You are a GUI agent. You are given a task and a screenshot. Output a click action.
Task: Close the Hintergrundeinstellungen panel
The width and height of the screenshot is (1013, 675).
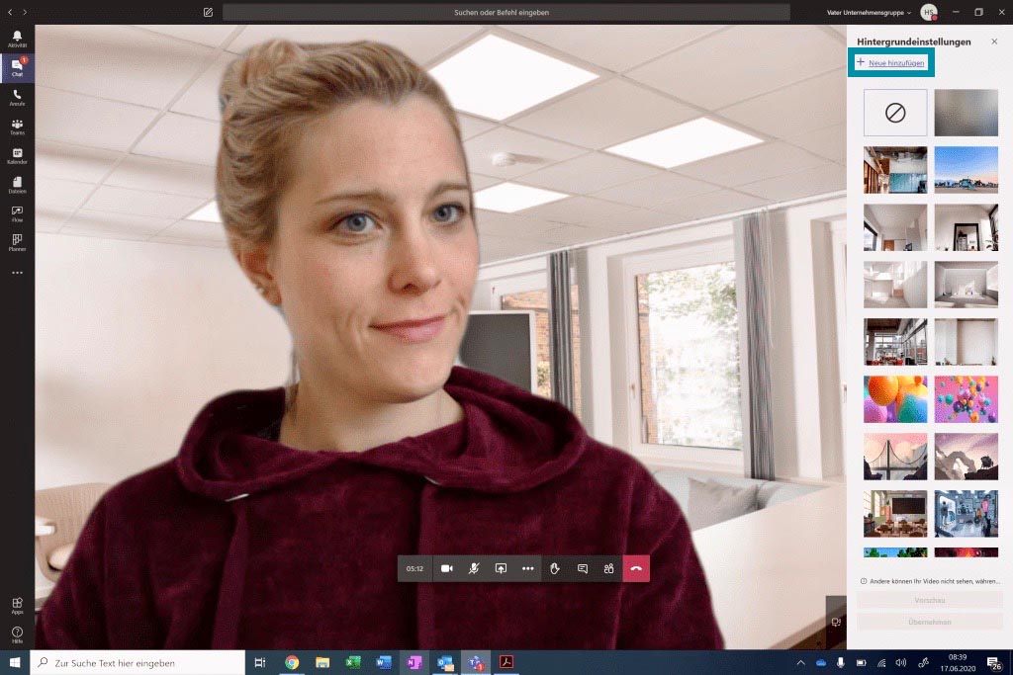[994, 42]
